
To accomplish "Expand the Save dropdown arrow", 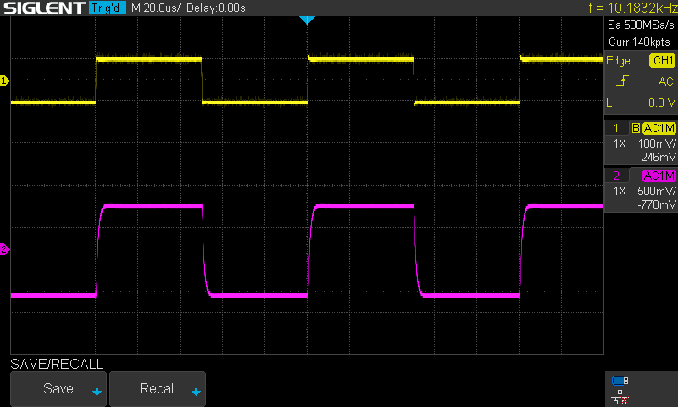I will tap(97, 392).
